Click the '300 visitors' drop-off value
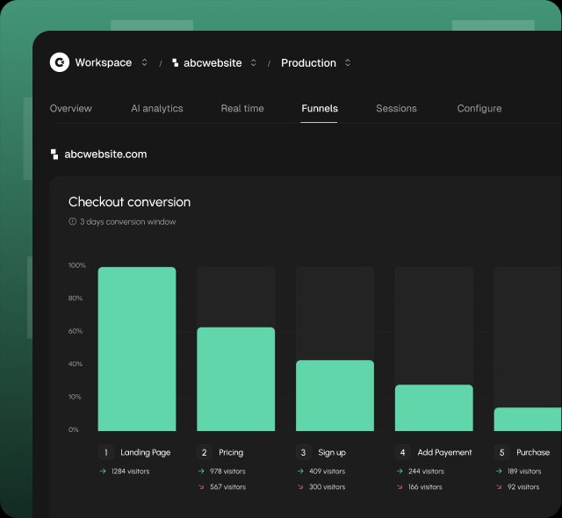Screen dimensions: 562x518 click(x=327, y=487)
